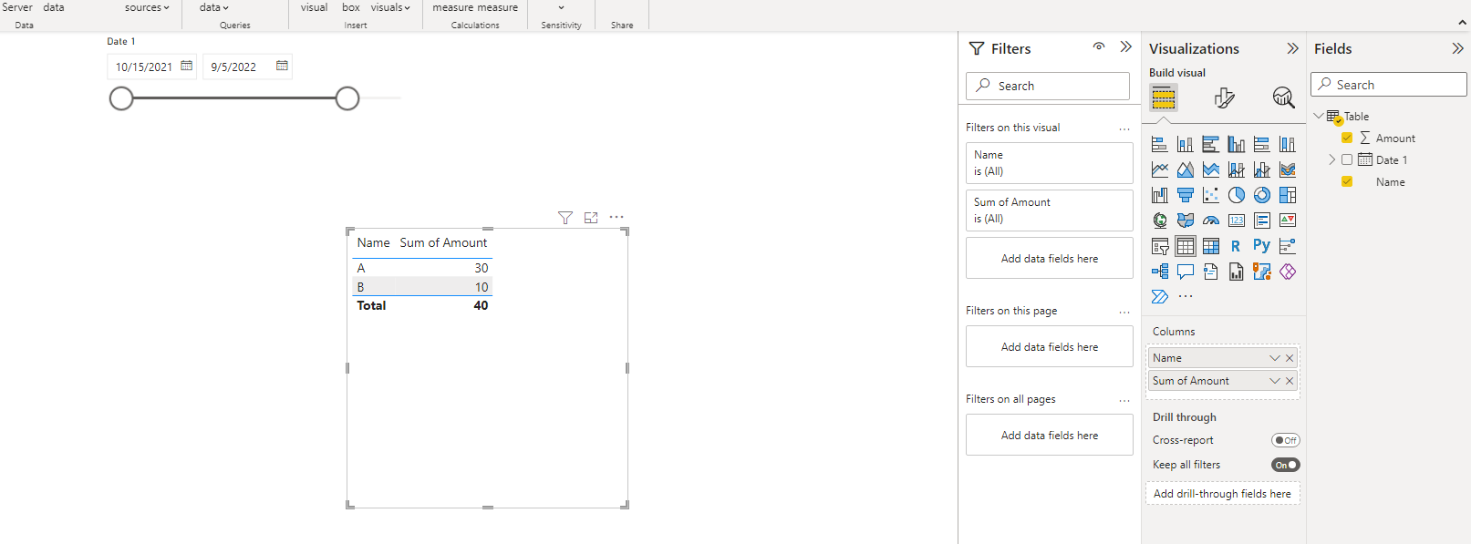Collapse the Visualizations pane
1471x544 pixels.
(1292, 48)
